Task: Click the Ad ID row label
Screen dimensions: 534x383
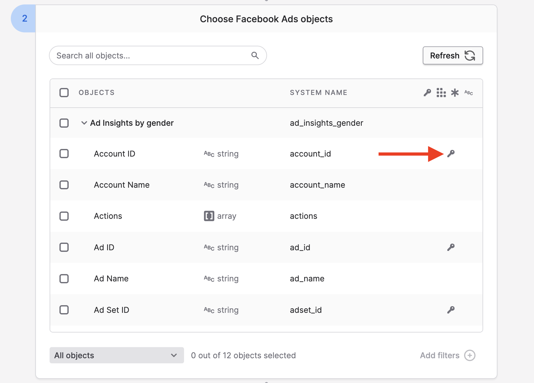Action: coord(104,247)
